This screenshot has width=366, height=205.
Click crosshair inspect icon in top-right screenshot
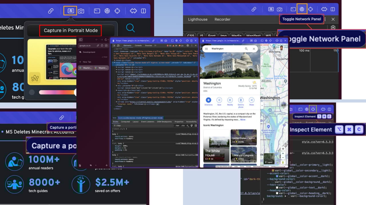point(311,9)
